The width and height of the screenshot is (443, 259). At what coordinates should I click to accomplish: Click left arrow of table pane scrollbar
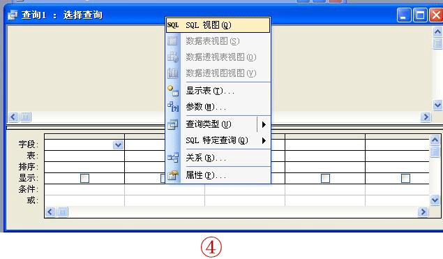13,117
